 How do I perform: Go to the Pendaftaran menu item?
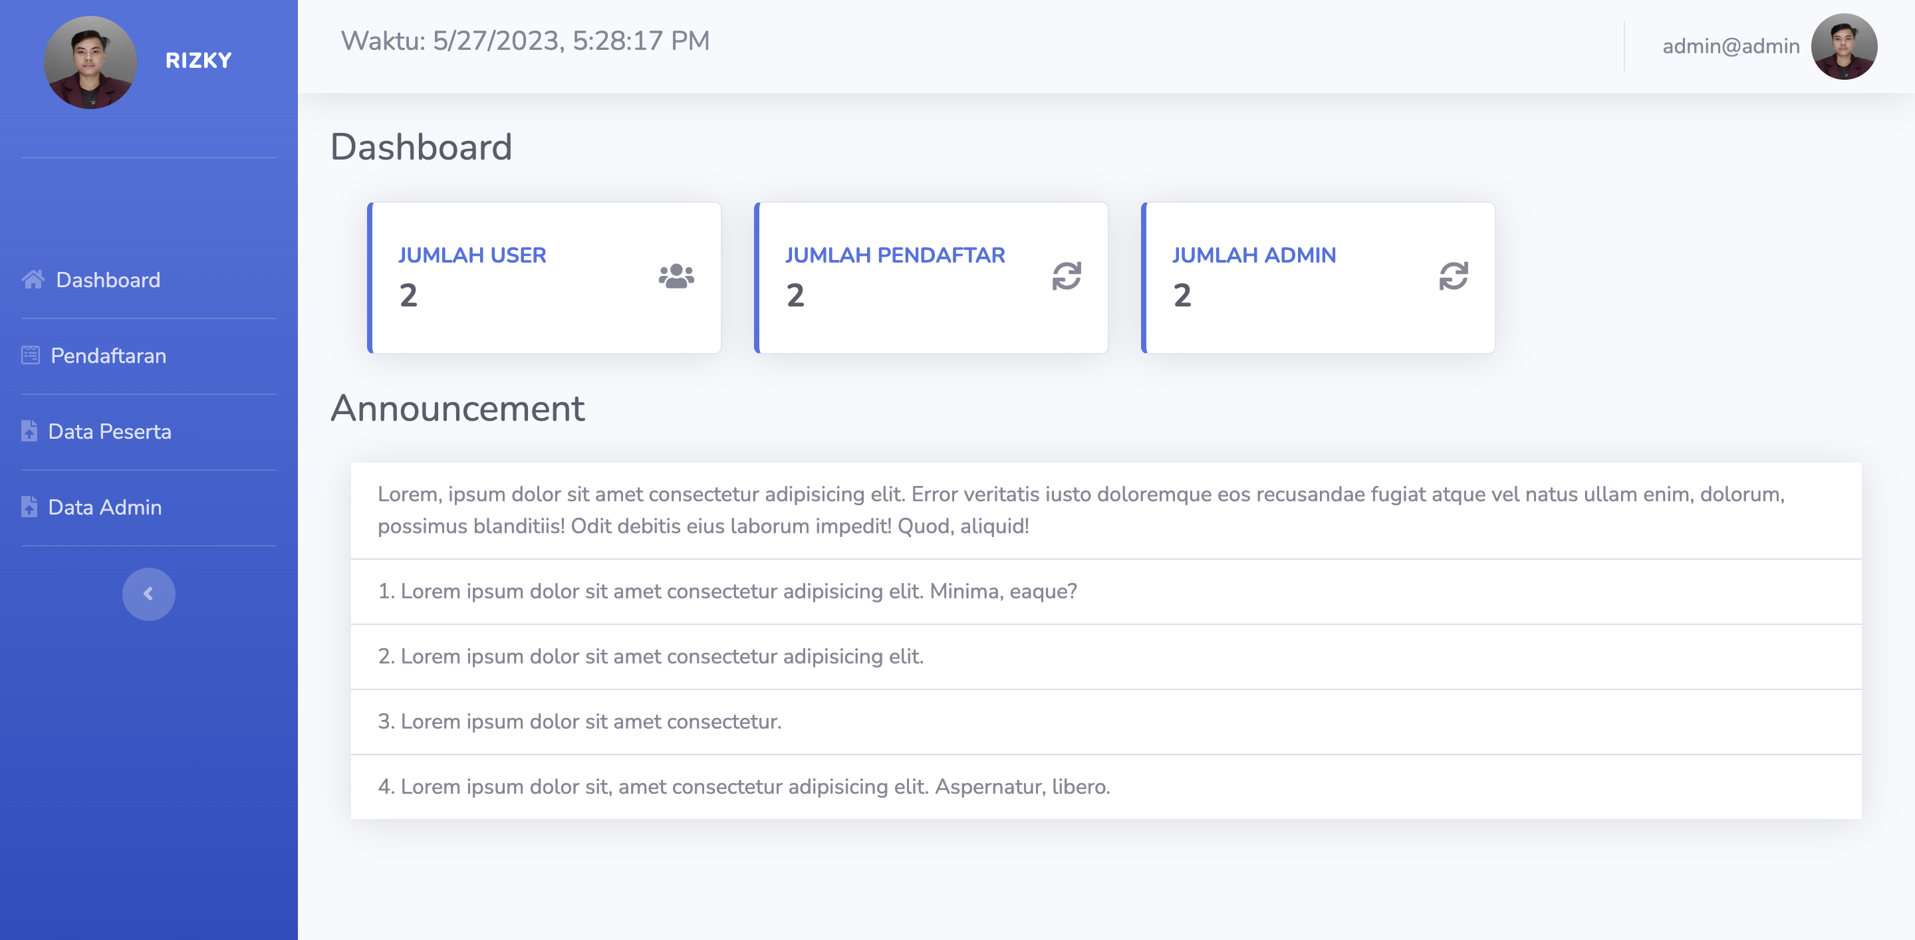coord(108,355)
